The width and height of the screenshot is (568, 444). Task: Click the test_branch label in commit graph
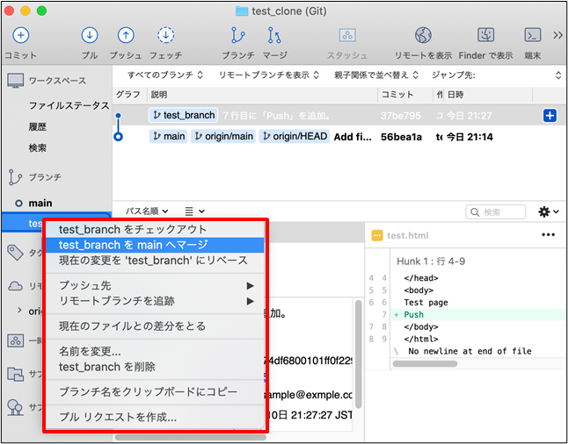coord(183,115)
